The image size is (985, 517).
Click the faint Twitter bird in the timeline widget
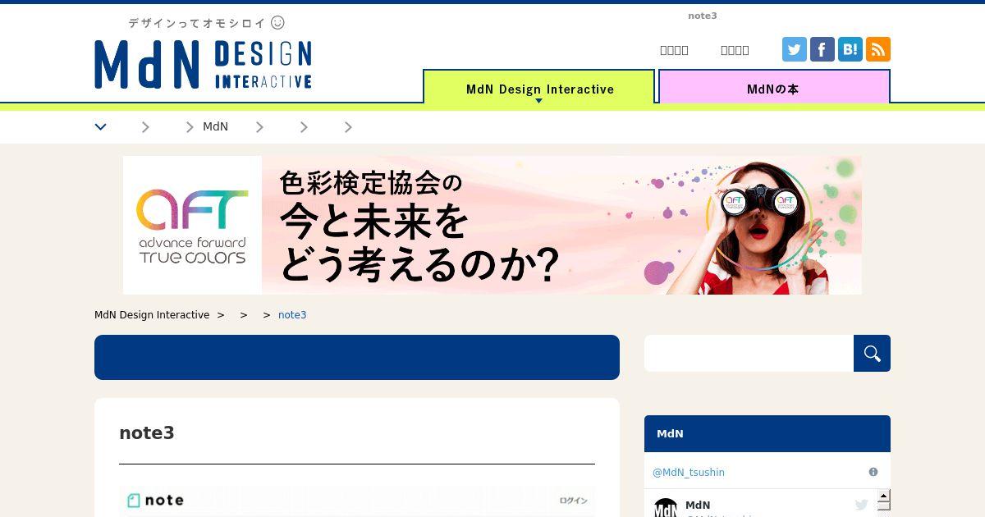click(x=861, y=505)
